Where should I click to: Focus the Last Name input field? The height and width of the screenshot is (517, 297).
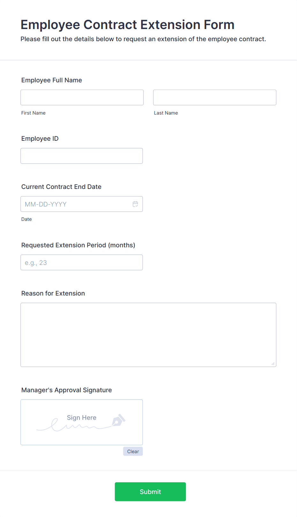[215, 97]
